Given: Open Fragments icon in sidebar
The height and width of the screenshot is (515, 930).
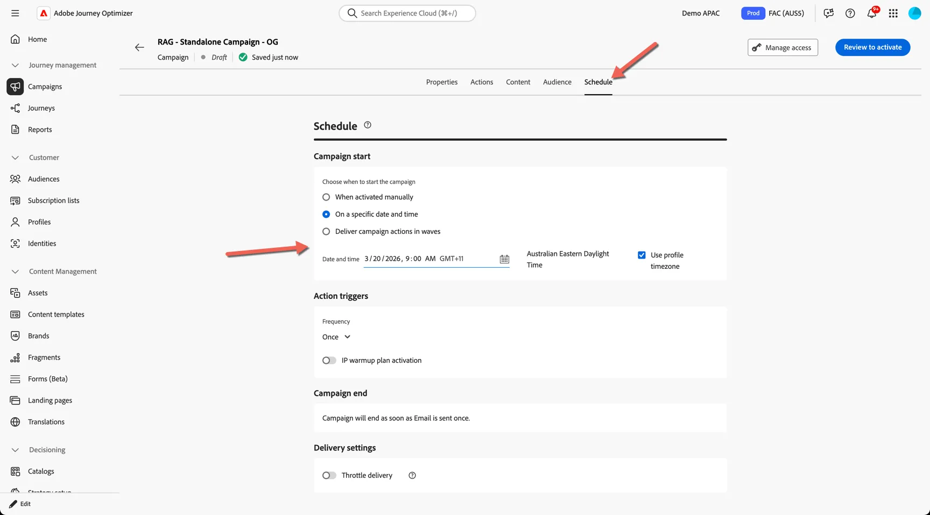Looking at the screenshot, I should [x=15, y=357].
